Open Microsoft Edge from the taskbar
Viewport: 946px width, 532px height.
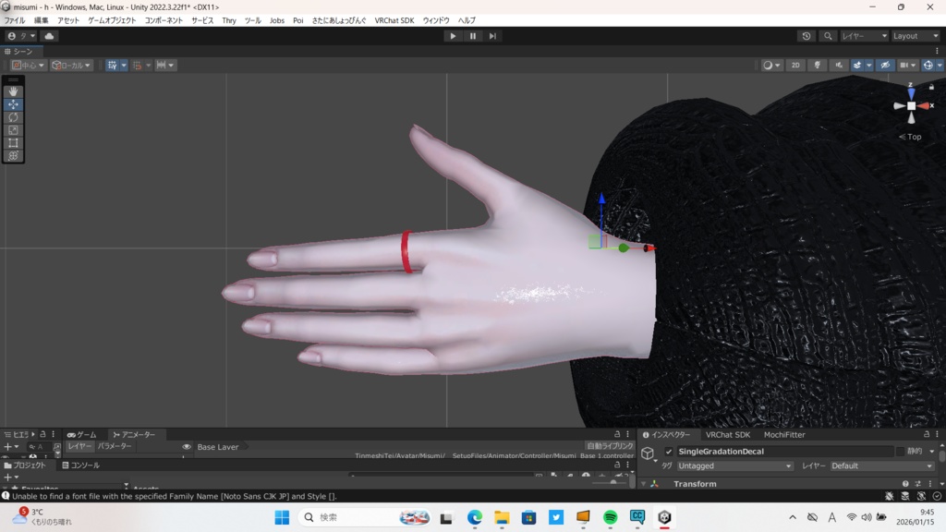point(474,517)
